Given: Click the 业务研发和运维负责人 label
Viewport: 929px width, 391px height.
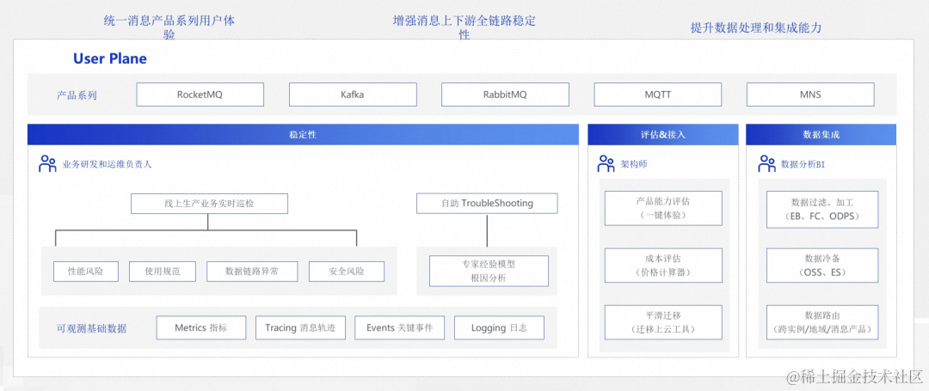Looking at the screenshot, I should coord(107,164).
